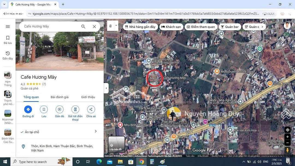295x166 pixels.
Task: Click the Chia sẻ share icon
Action: click(x=91, y=109)
